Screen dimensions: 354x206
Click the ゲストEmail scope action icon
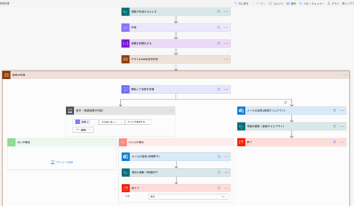click(x=126, y=60)
